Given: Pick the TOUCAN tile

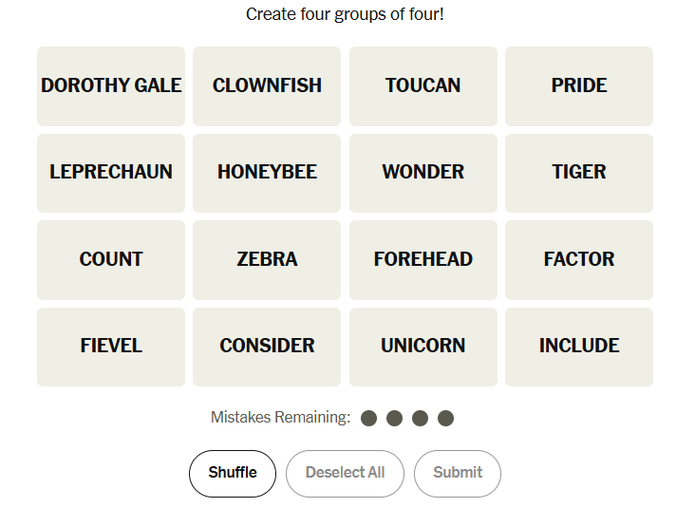Looking at the screenshot, I should click(x=423, y=85).
